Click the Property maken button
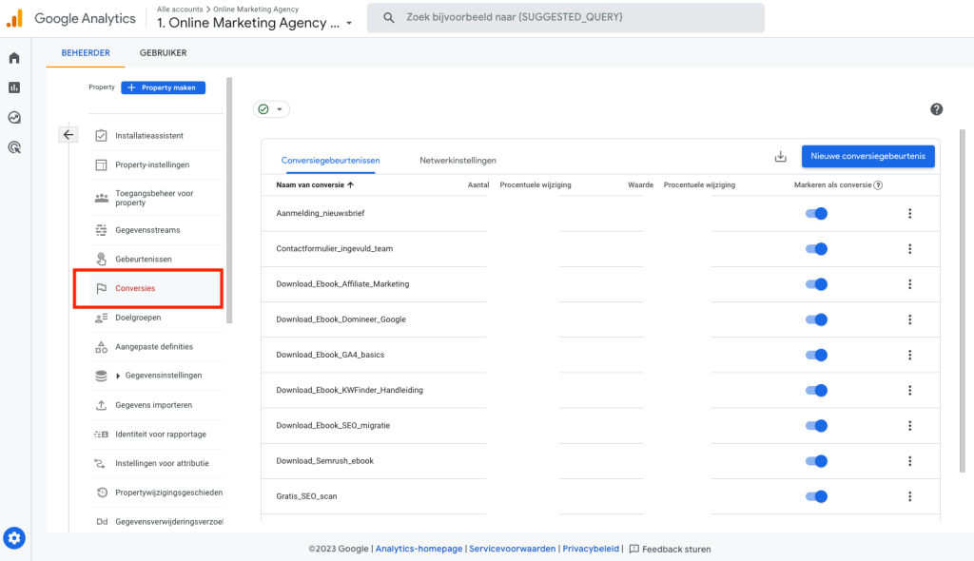Screen dimensions: 974x561 tap(163, 87)
